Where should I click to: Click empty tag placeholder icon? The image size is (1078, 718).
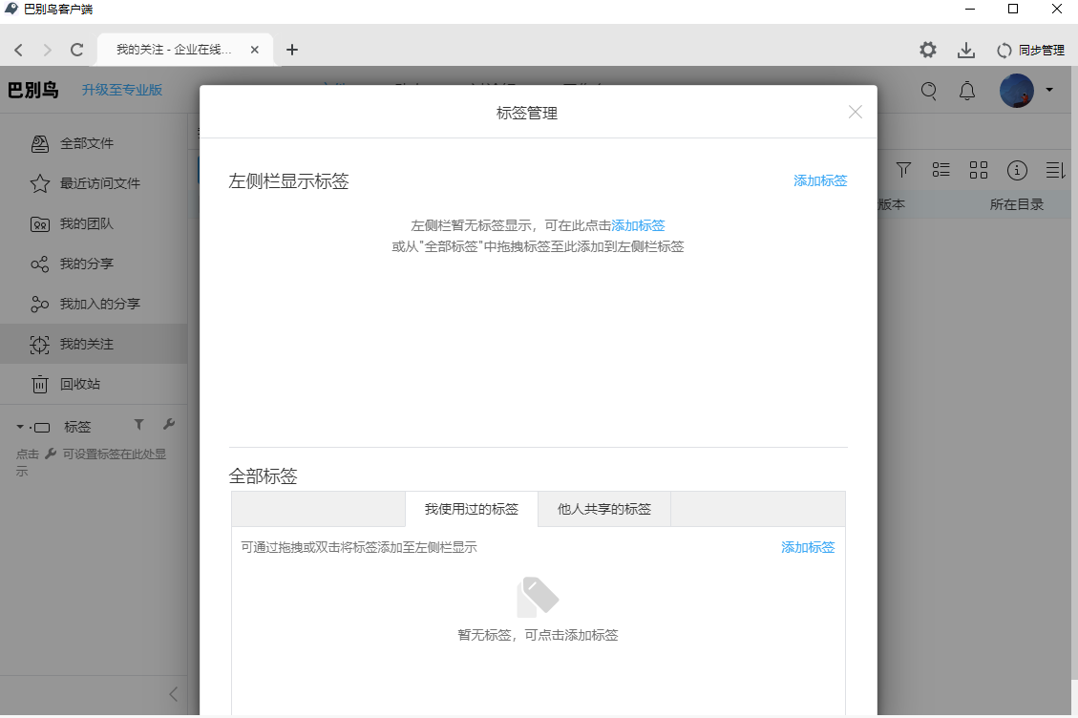(538, 597)
